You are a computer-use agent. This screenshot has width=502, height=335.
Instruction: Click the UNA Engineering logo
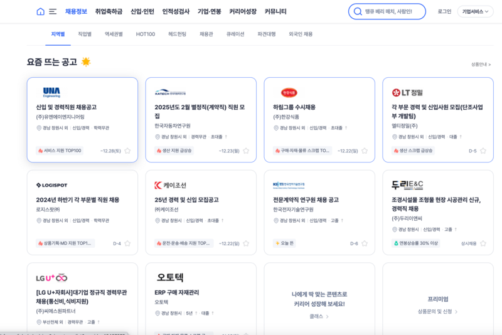(x=51, y=92)
